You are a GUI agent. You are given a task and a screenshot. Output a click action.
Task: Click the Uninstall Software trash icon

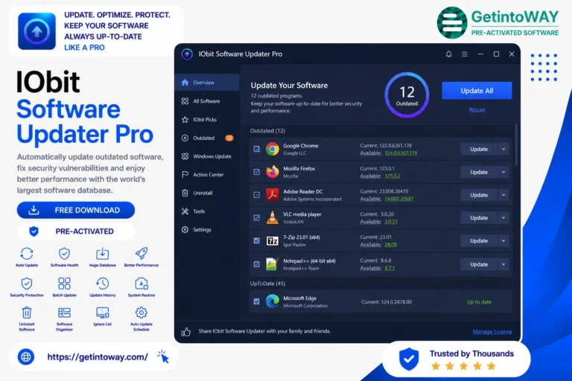click(27, 313)
